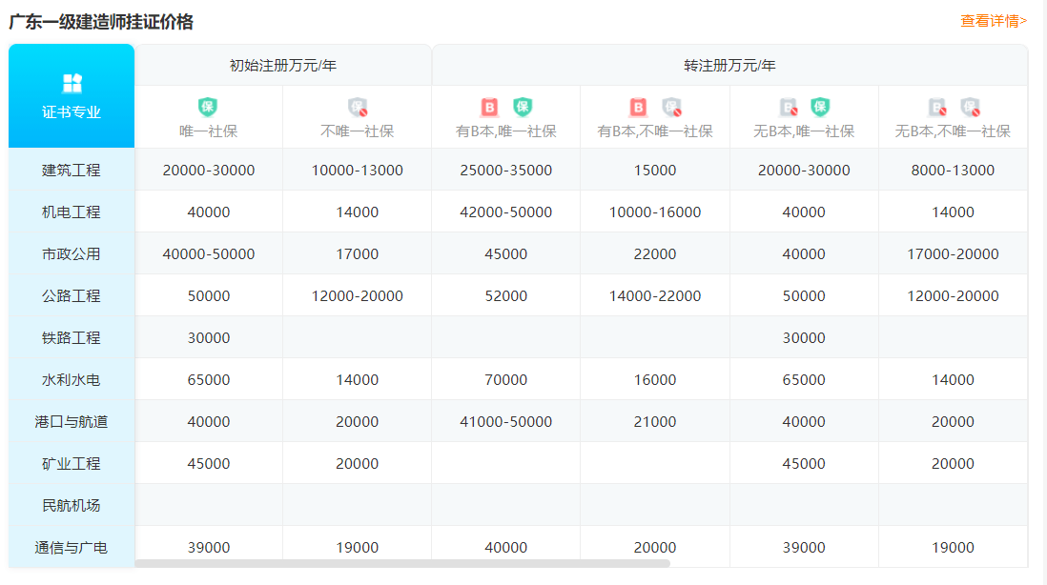Click the 民航机场 row label
The width and height of the screenshot is (1047, 585).
72,506
